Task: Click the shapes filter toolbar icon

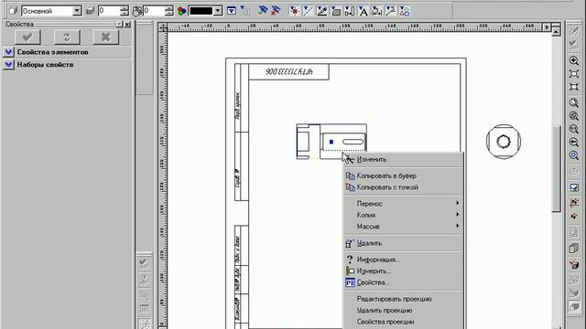Action: (x=404, y=11)
